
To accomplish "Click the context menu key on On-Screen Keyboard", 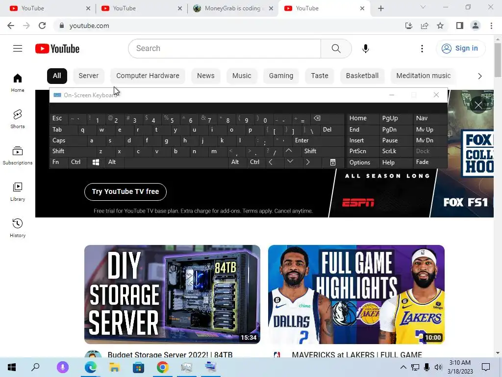I will pyautogui.click(x=333, y=162).
